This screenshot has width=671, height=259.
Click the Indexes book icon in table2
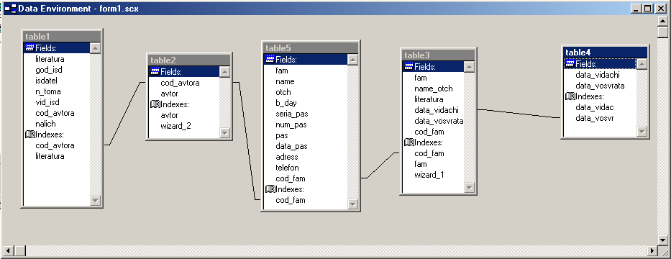pyautogui.click(x=155, y=104)
